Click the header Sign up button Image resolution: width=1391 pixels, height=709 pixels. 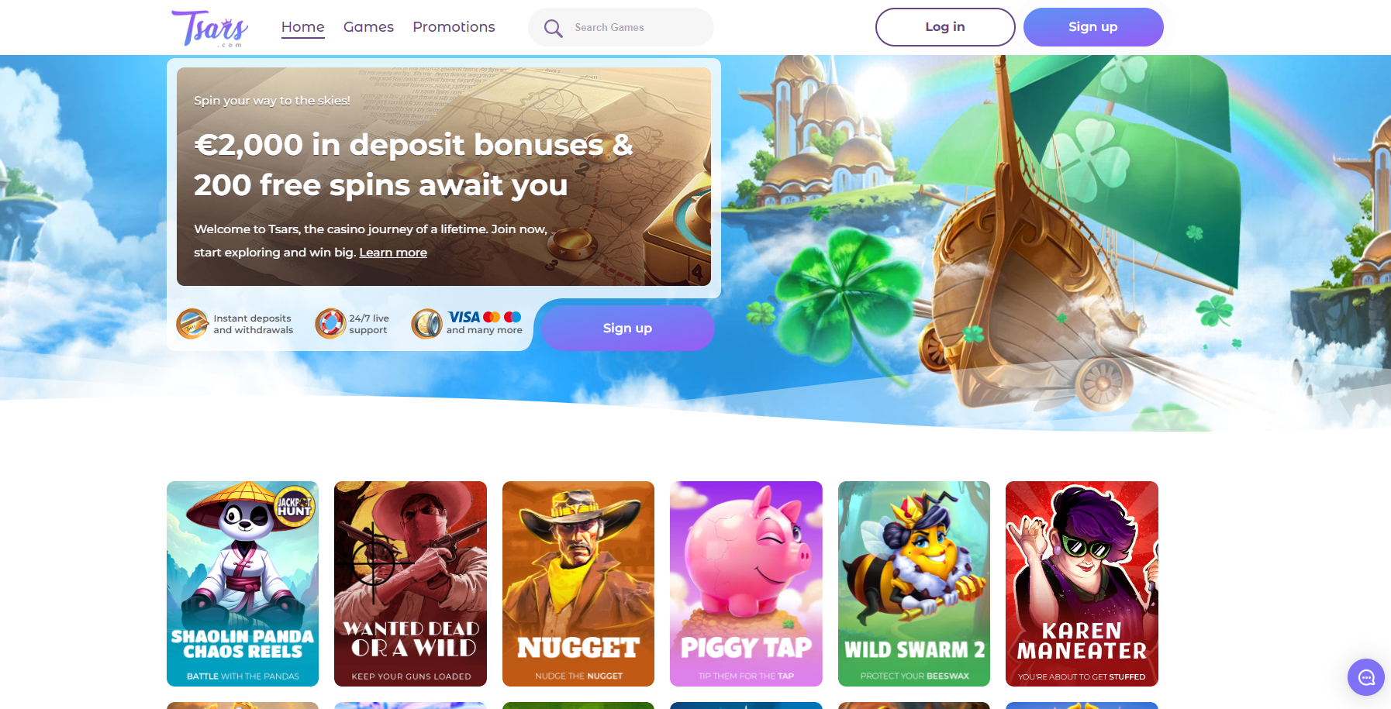(x=1093, y=27)
